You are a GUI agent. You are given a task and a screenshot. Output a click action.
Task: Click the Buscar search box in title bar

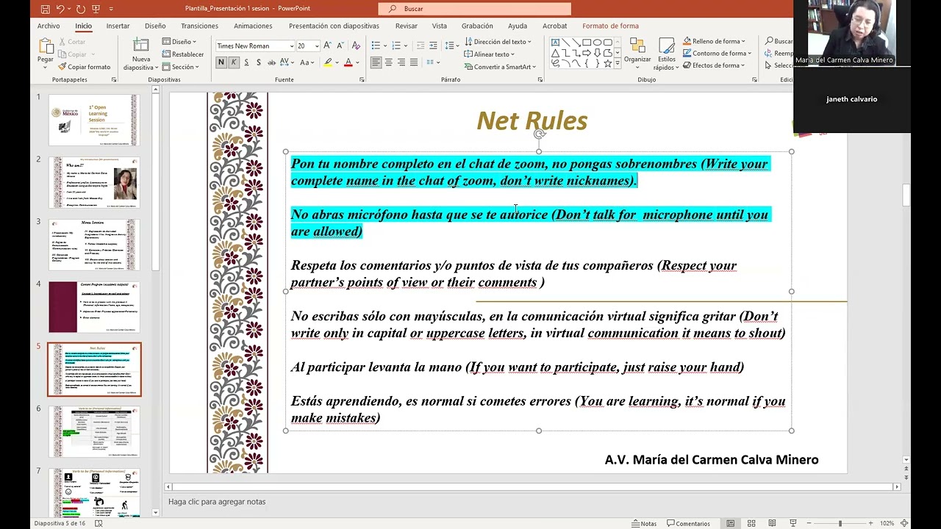click(475, 9)
